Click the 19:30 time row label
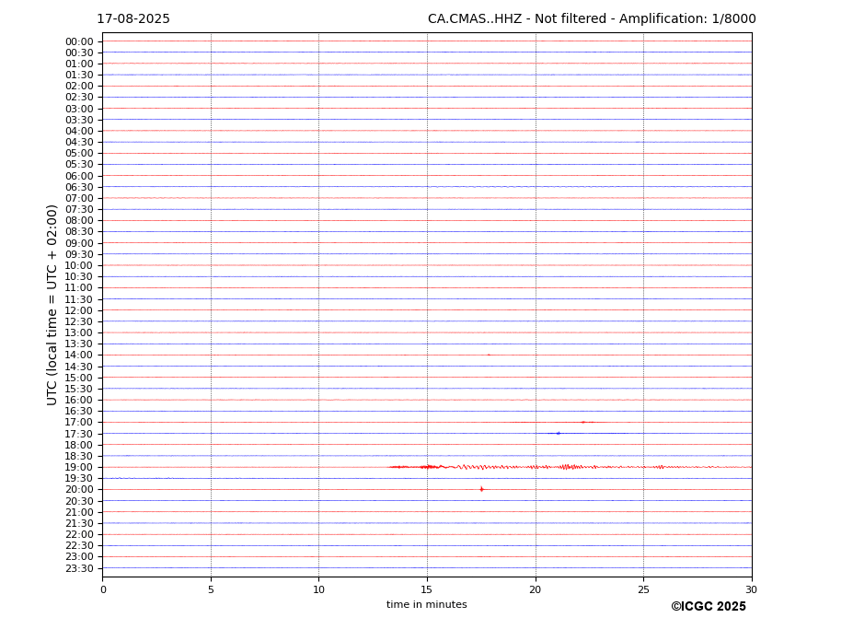Screen dimensions: 853x641 point(79,479)
